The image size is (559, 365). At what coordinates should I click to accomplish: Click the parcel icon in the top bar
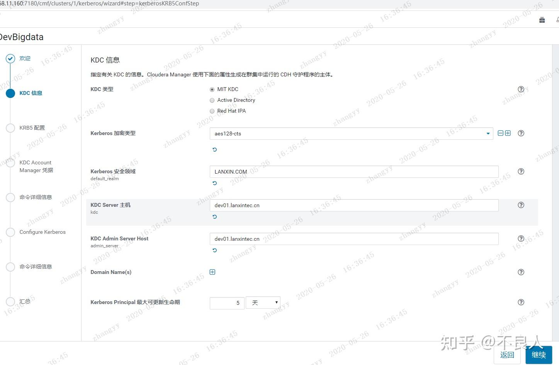(x=542, y=19)
